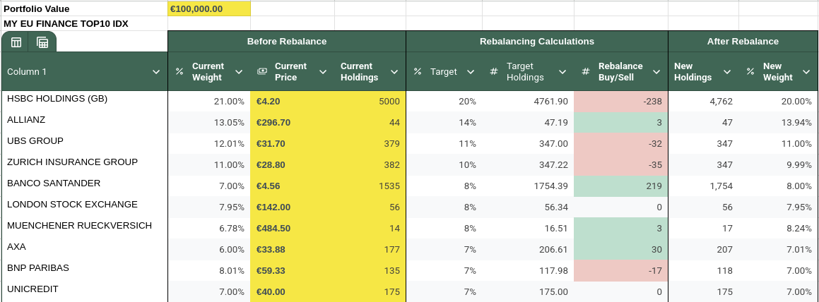Open Rebalance Buy/Sell column dropdown

point(656,72)
